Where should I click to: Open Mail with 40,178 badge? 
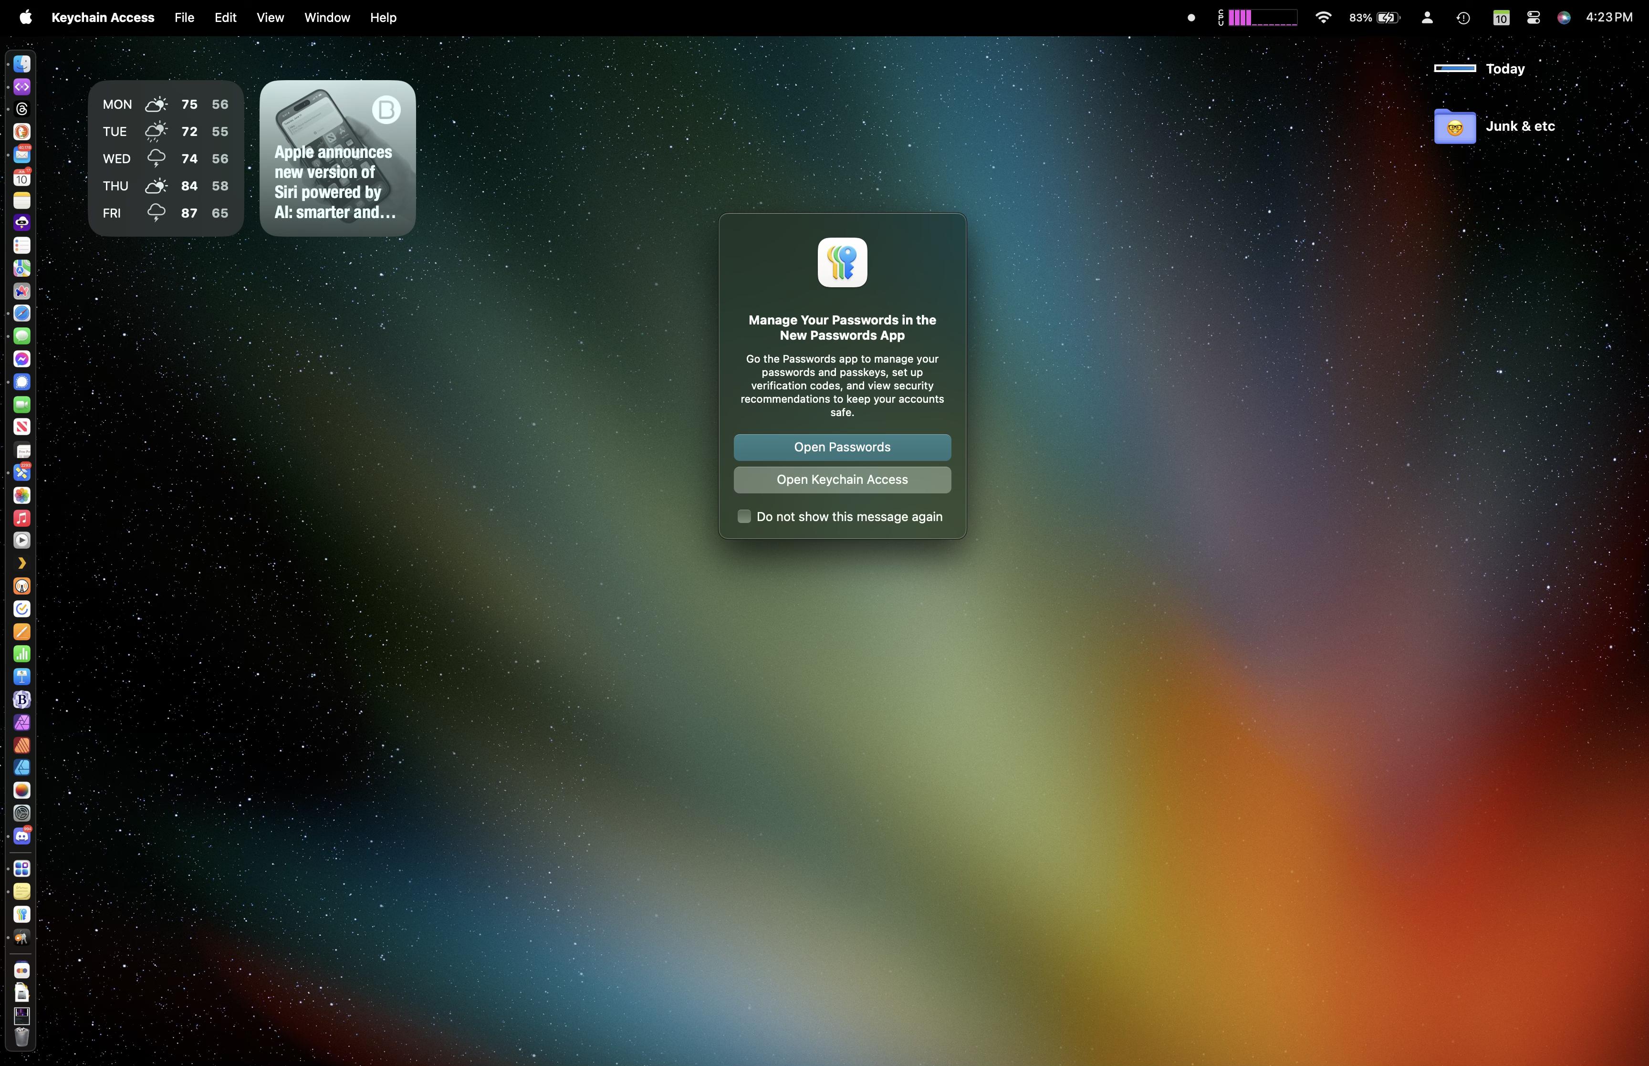(x=22, y=154)
